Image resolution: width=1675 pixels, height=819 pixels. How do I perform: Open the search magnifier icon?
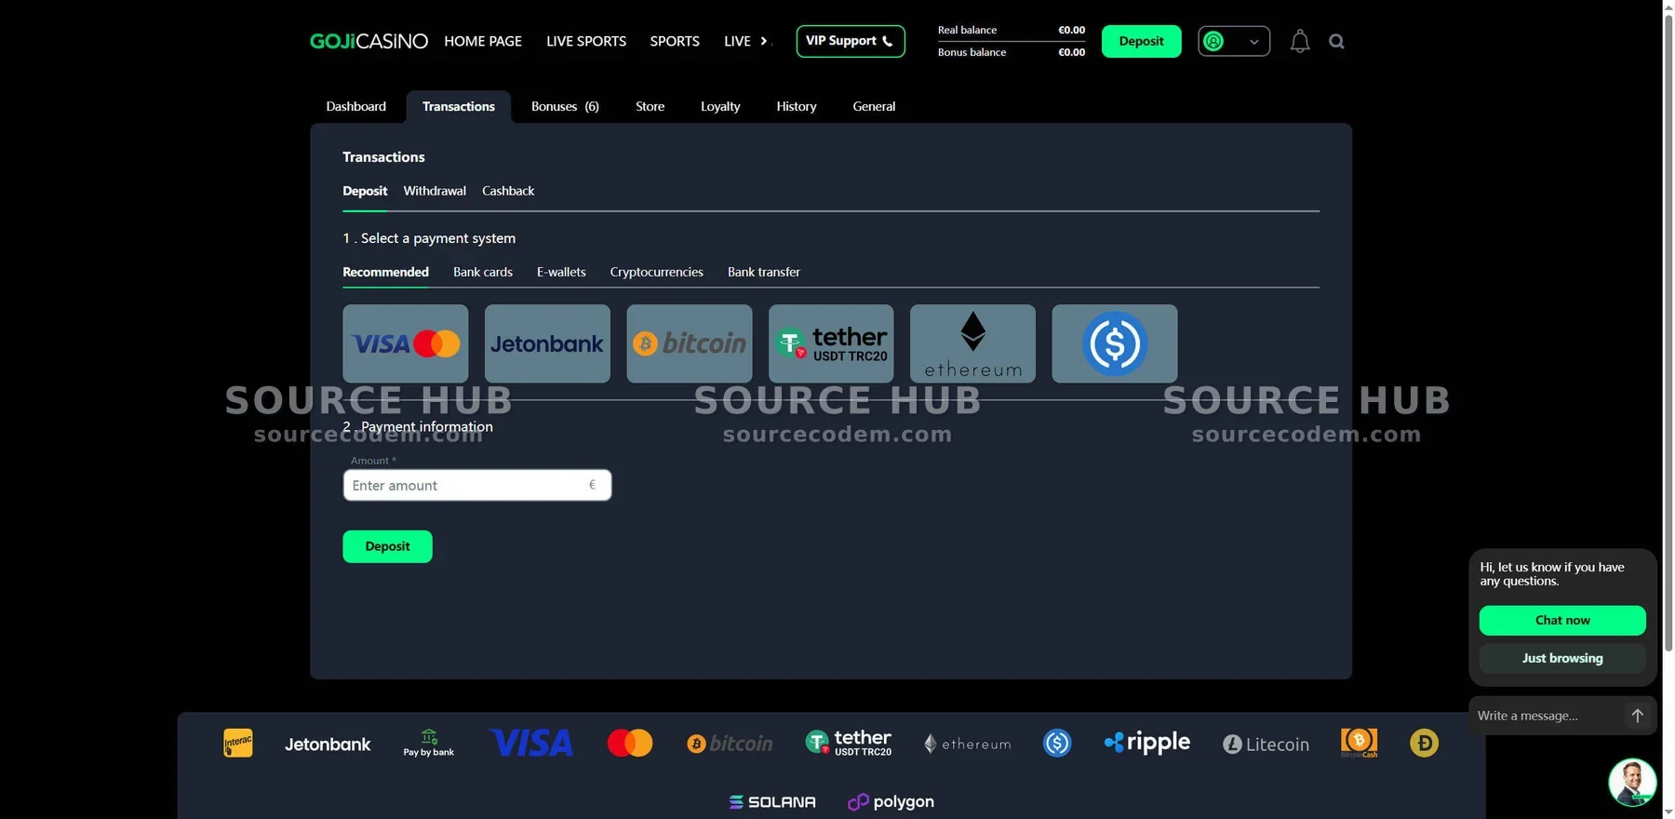click(x=1336, y=41)
